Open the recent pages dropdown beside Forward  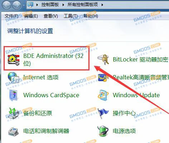pyautogui.click(x=24, y=5)
